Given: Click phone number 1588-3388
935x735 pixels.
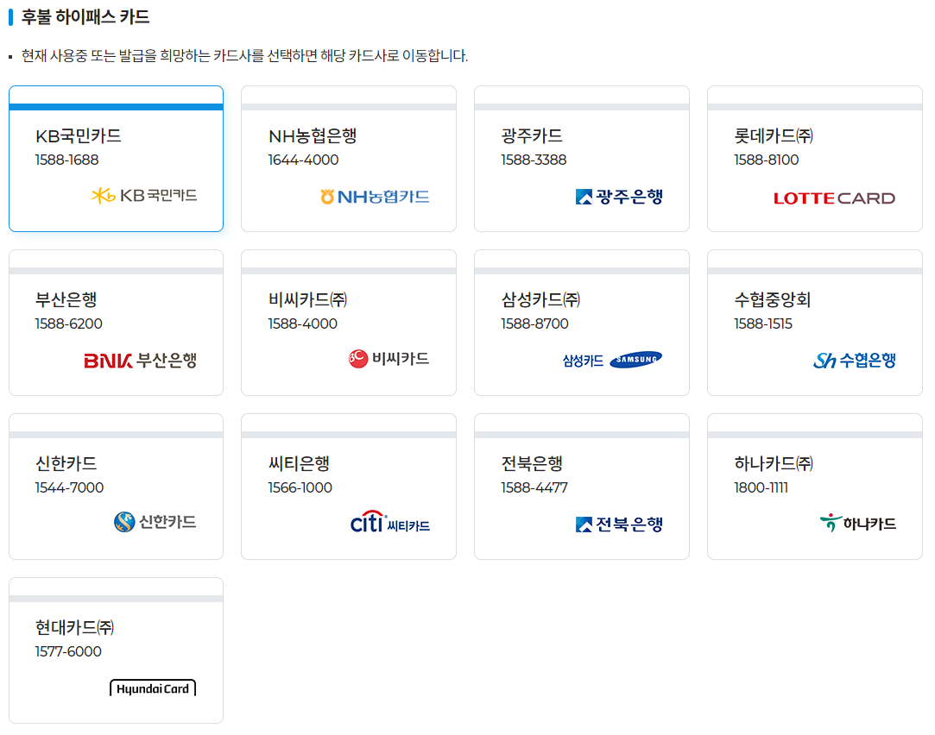Looking at the screenshot, I should [x=534, y=160].
